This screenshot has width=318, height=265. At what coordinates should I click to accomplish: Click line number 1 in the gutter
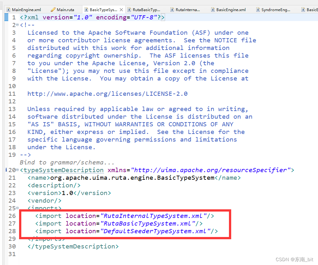pyautogui.click(x=14, y=17)
